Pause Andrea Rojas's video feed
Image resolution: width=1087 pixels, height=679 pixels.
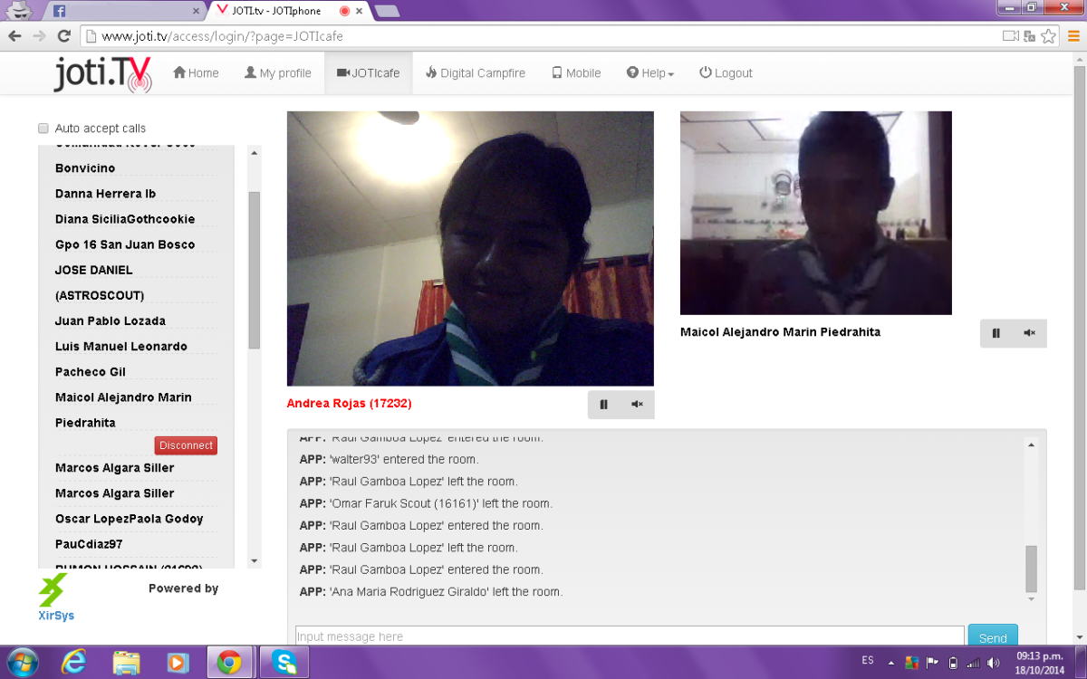tap(604, 405)
